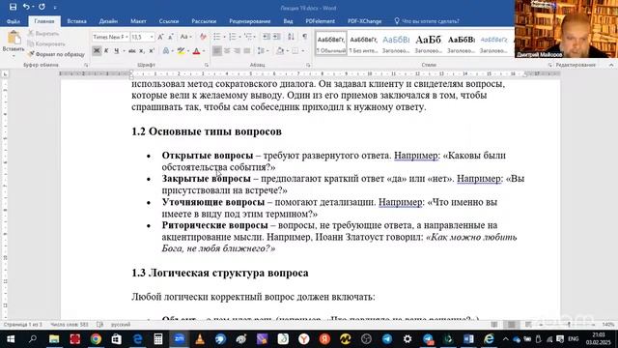Open underline style dropdown arrow
The image size is (618, 348).
point(124,51)
